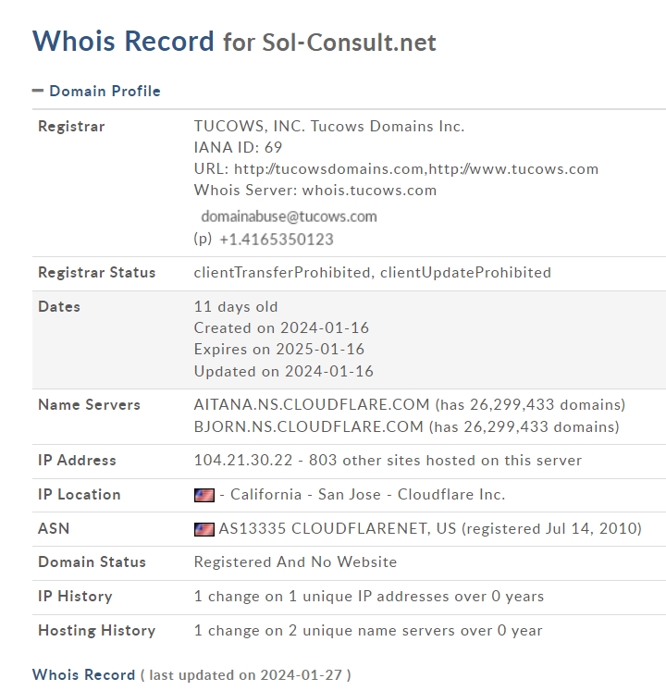Click the Registrar row label
Screen dimensions: 666x691
[x=71, y=126]
